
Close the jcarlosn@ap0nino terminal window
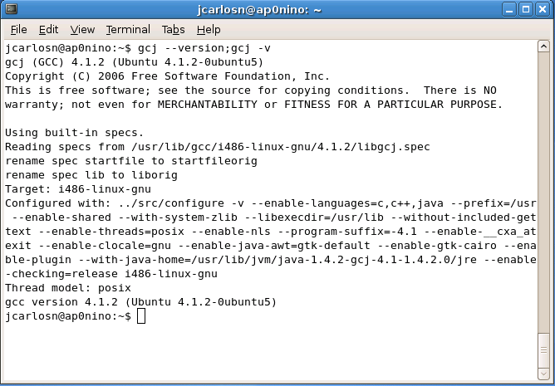(x=541, y=9)
